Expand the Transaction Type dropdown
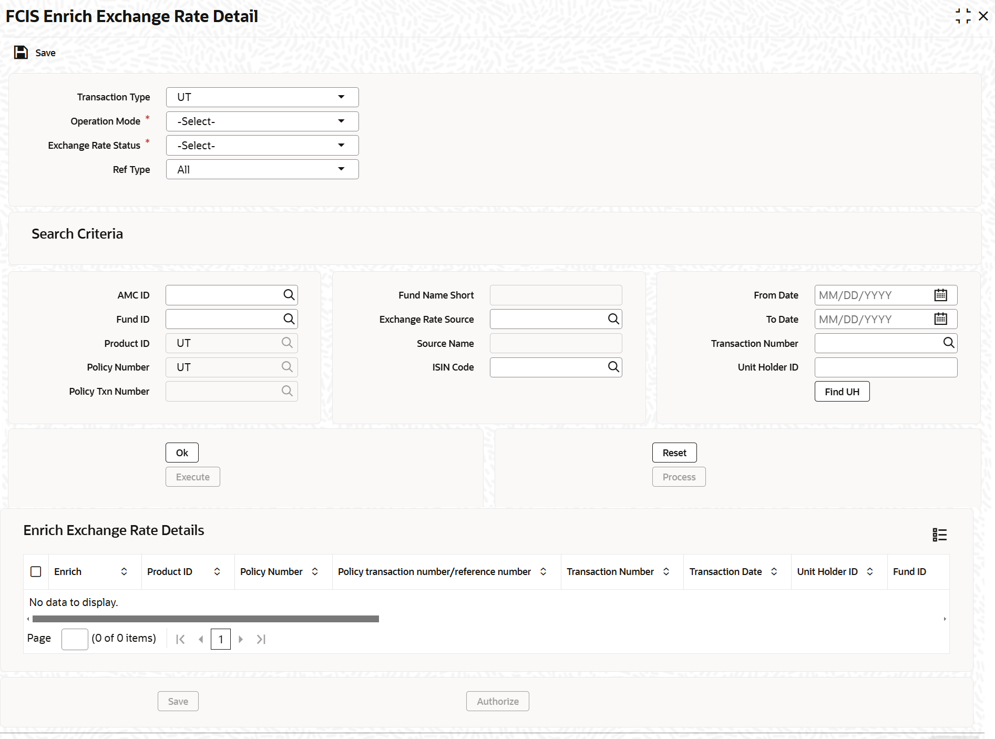The image size is (995, 739). (x=262, y=97)
